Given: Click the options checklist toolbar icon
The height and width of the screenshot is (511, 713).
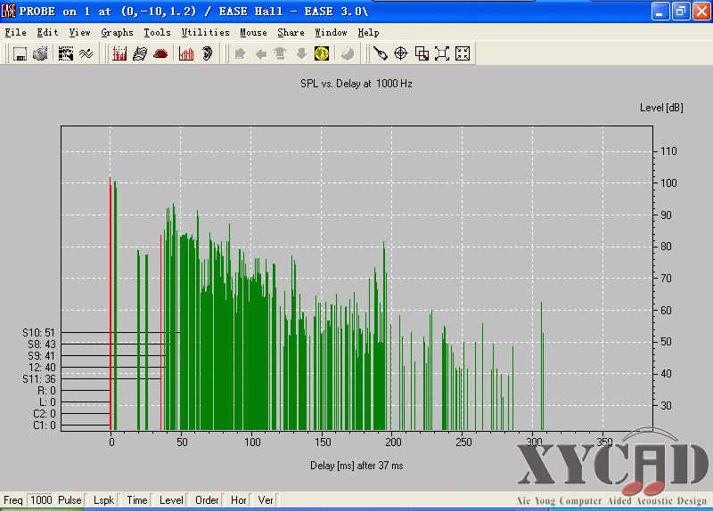Looking at the screenshot, I should point(66,53).
